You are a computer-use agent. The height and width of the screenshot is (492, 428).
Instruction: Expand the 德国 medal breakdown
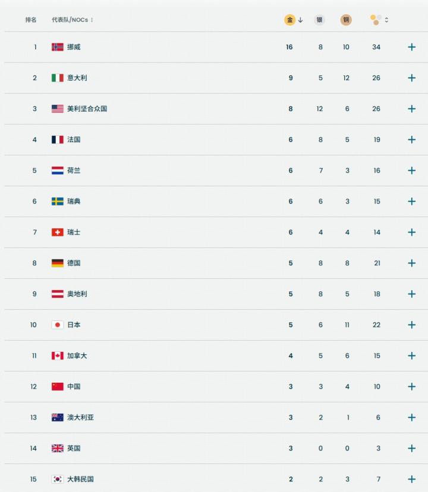(411, 263)
